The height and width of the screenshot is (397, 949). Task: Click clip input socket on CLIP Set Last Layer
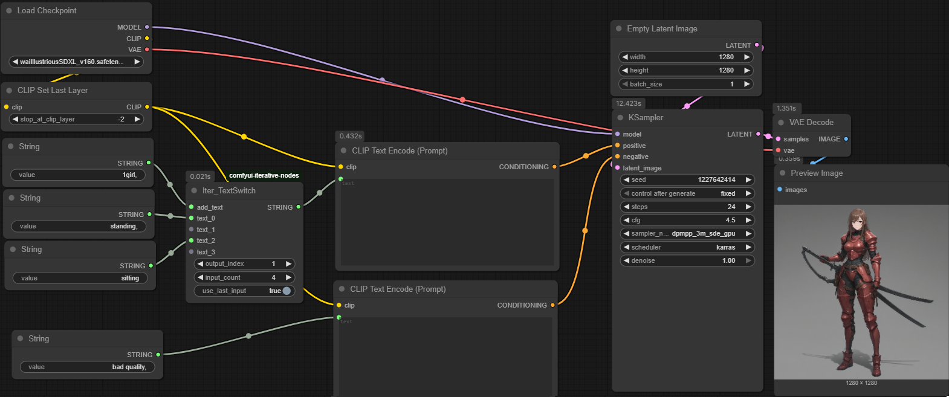click(x=7, y=107)
